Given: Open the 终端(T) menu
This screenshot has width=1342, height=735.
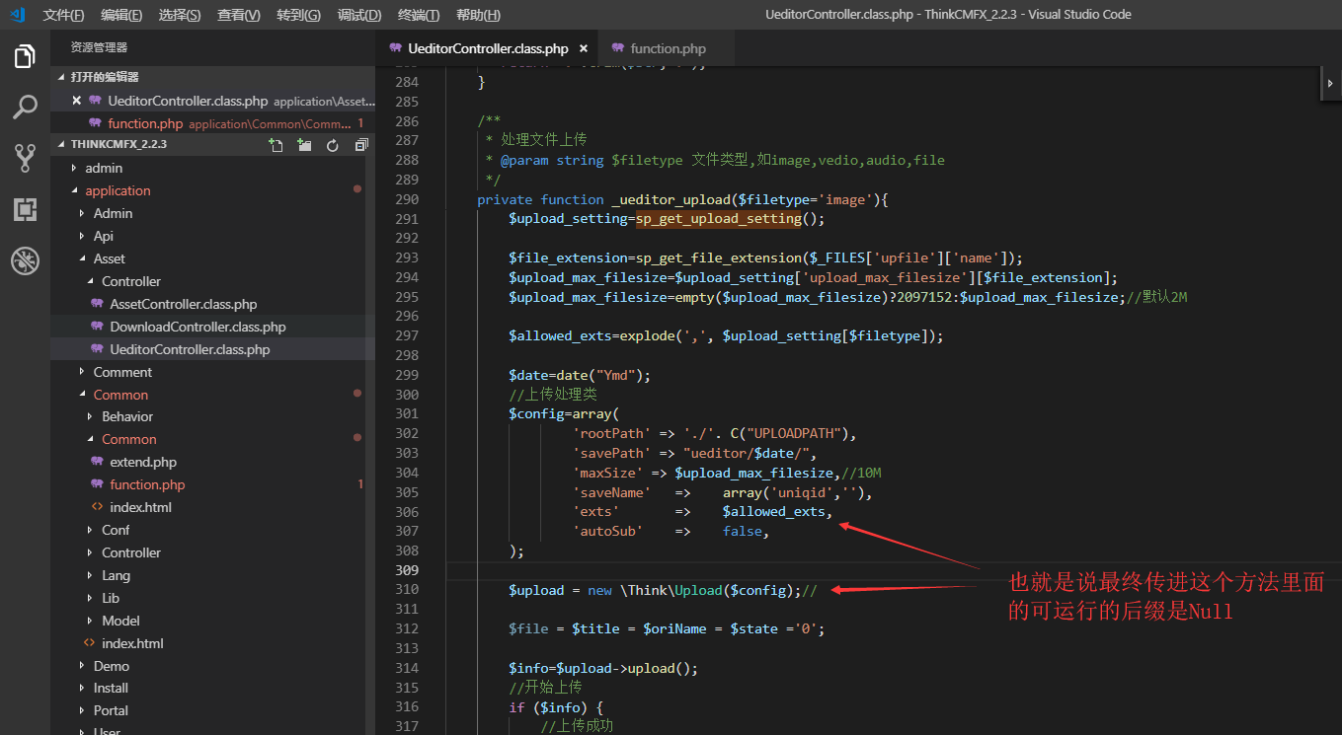Looking at the screenshot, I should [421, 15].
